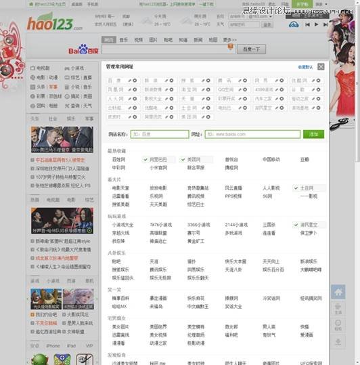Open the singing show video thumbnail

point(62,221)
